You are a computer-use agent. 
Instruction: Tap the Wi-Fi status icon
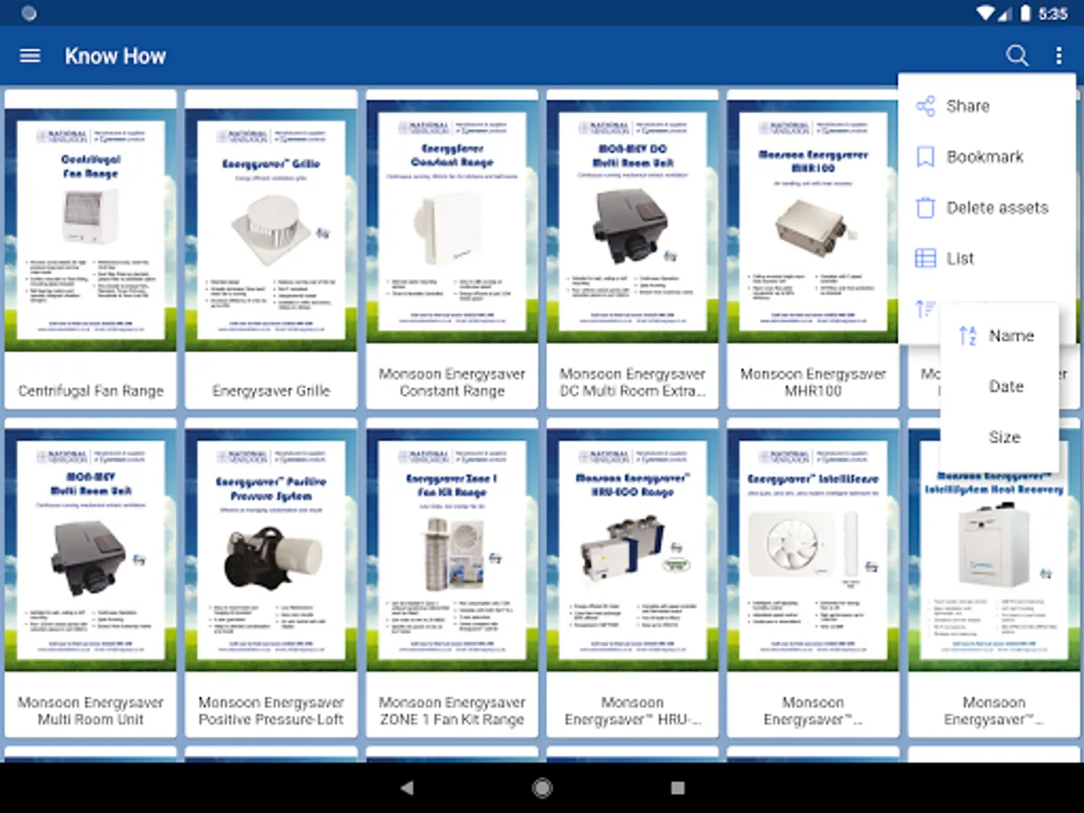[x=986, y=14]
